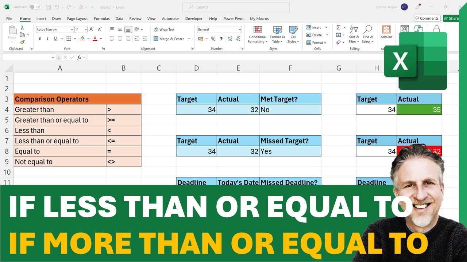Viewport: 467px width, 262px height.
Task: Click the Fill down icon
Action: [x=338, y=35]
